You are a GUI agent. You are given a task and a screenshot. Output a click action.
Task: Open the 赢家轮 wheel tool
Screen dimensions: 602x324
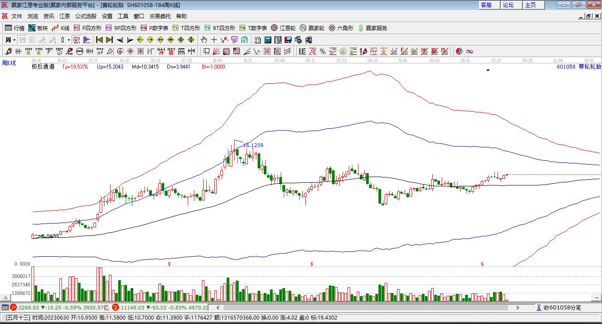[312, 28]
